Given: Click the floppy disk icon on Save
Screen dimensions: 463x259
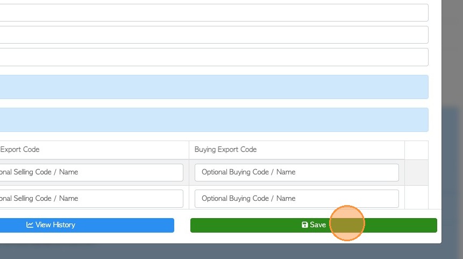Looking at the screenshot, I should (x=305, y=225).
